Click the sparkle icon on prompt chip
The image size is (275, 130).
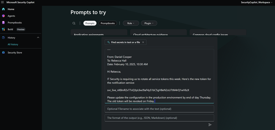(x=108, y=42)
